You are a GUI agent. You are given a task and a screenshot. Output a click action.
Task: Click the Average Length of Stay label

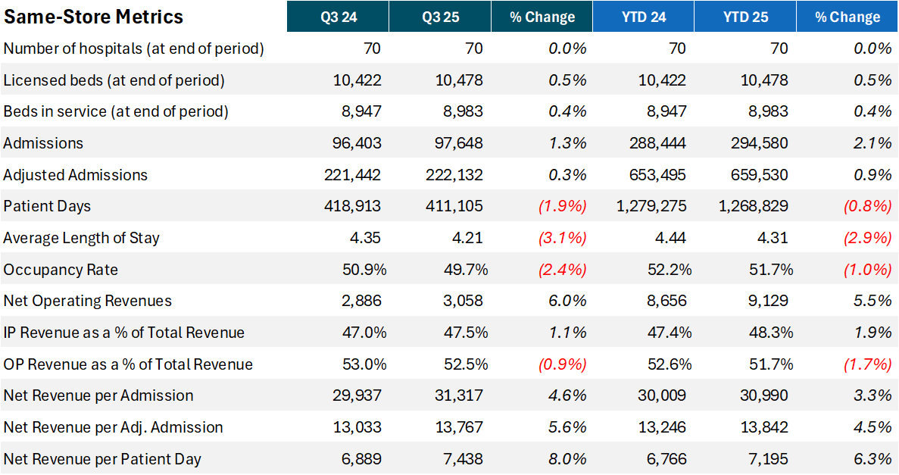click(x=82, y=238)
